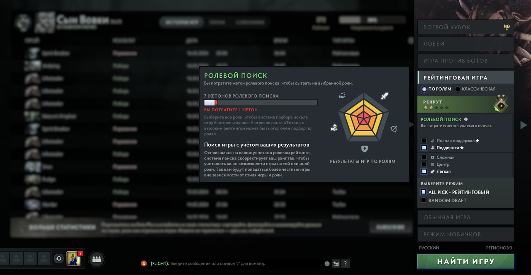531x275 pixels.
Task: Click the voice chat headset icon
Action: (x=59, y=258)
